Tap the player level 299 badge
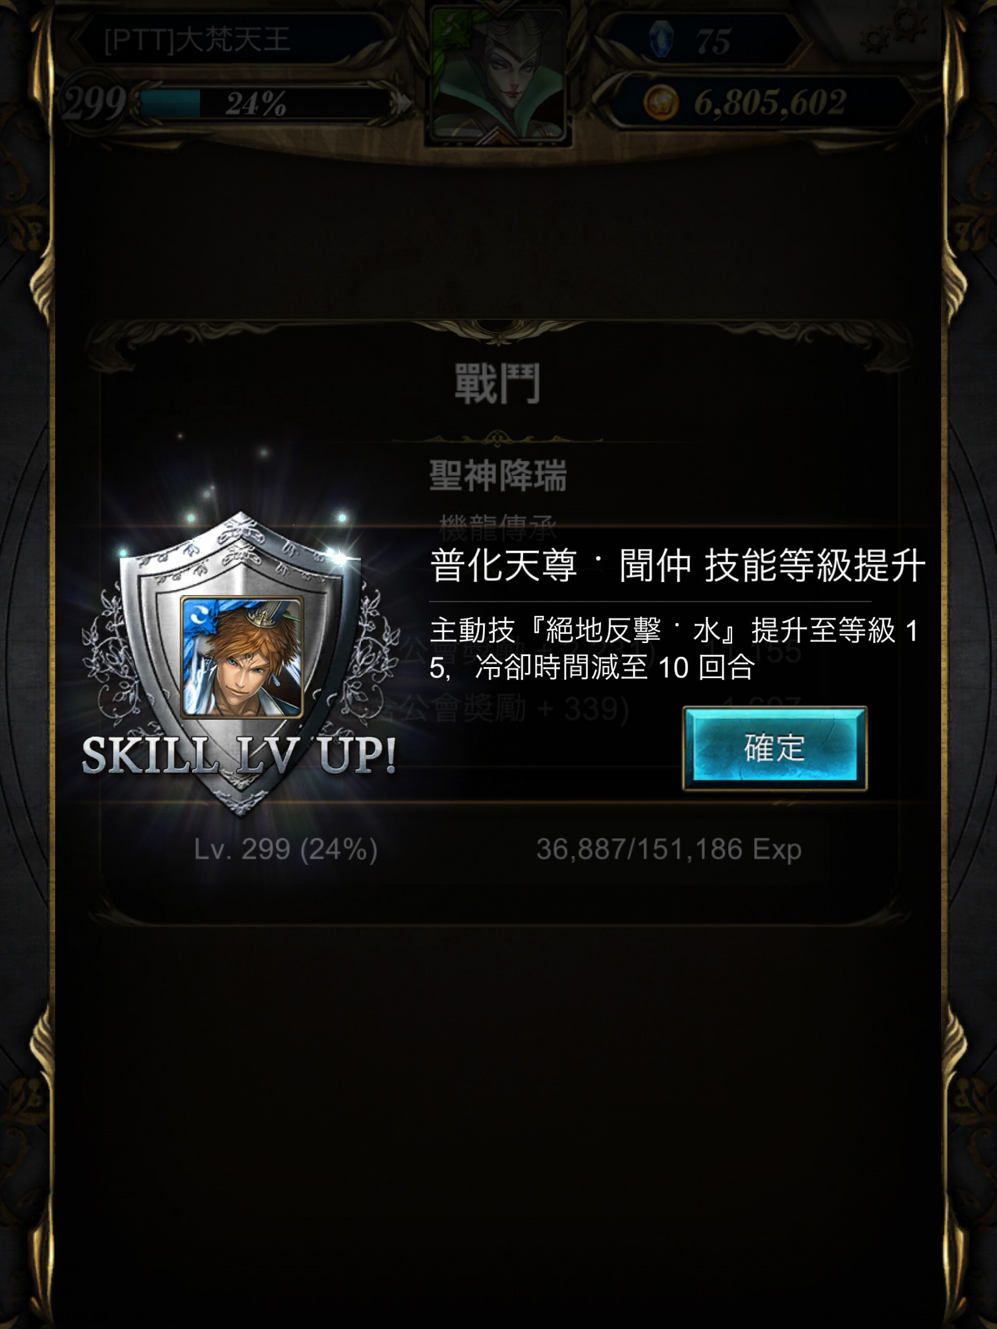The height and width of the screenshot is (1329, 997). tap(94, 103)
